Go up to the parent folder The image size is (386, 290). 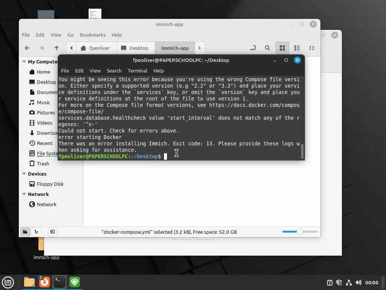pyautogui.click(x=57, y=48)
